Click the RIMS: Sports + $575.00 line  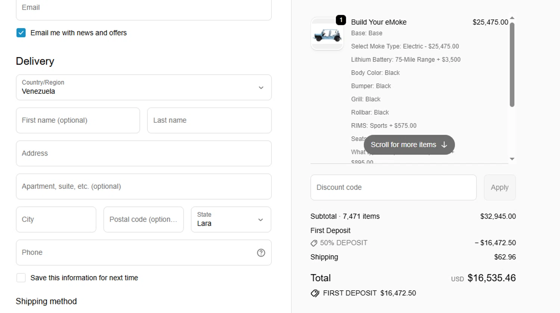coord(383,126)
